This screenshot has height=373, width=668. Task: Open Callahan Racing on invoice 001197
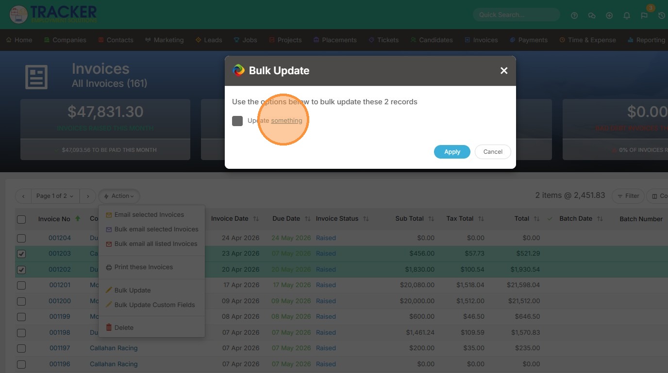(114, 348)
